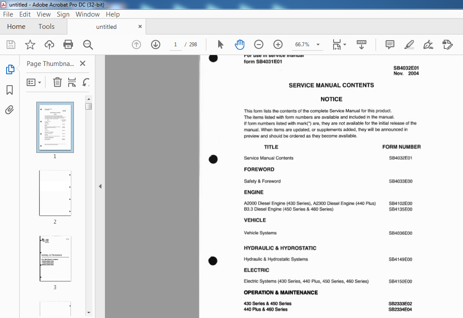Click the scrolling mode toolbar icon
Screen dimensions: 463x318
pos(362,45)
